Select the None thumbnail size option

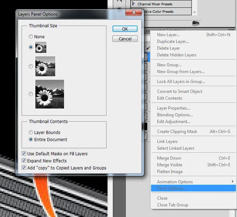(31, 37)
